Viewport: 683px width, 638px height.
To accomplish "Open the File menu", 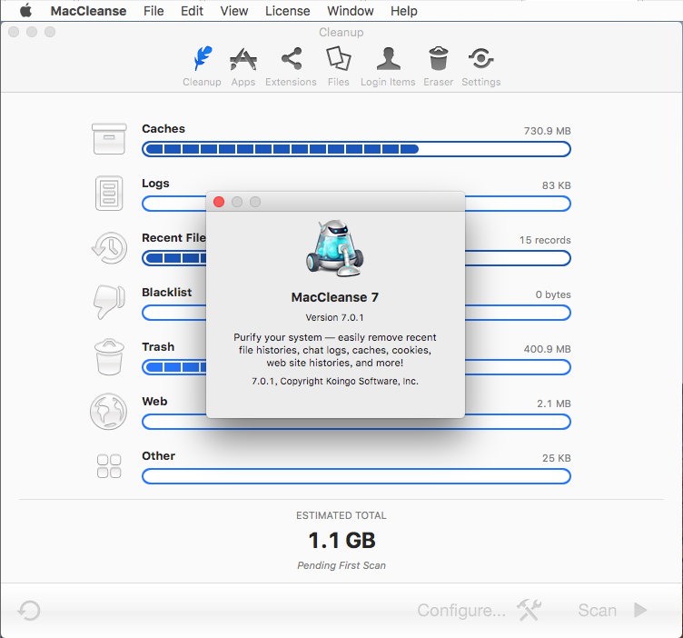I will pyautogui.click(x=153, y=11).
